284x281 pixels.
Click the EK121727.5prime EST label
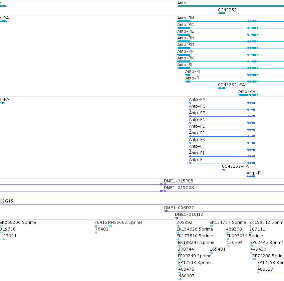[228, 223]
